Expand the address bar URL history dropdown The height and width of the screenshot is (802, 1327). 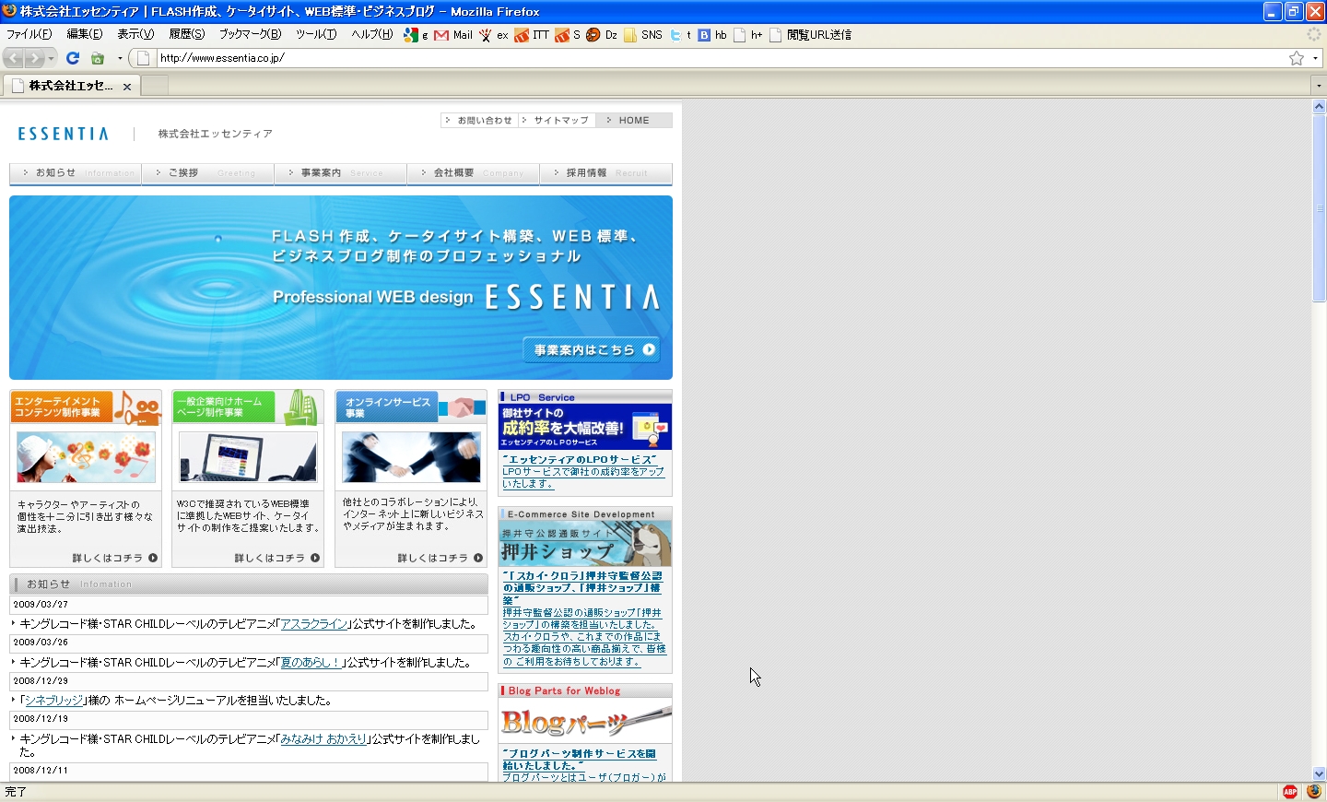1315,58
